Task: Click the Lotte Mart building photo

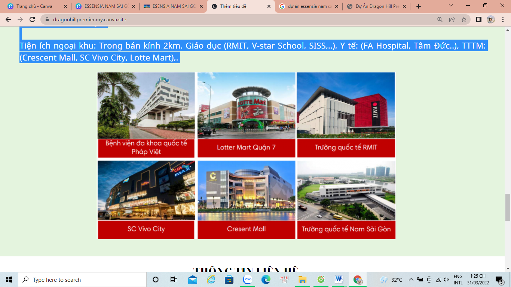Action: (x=246, y=105)
